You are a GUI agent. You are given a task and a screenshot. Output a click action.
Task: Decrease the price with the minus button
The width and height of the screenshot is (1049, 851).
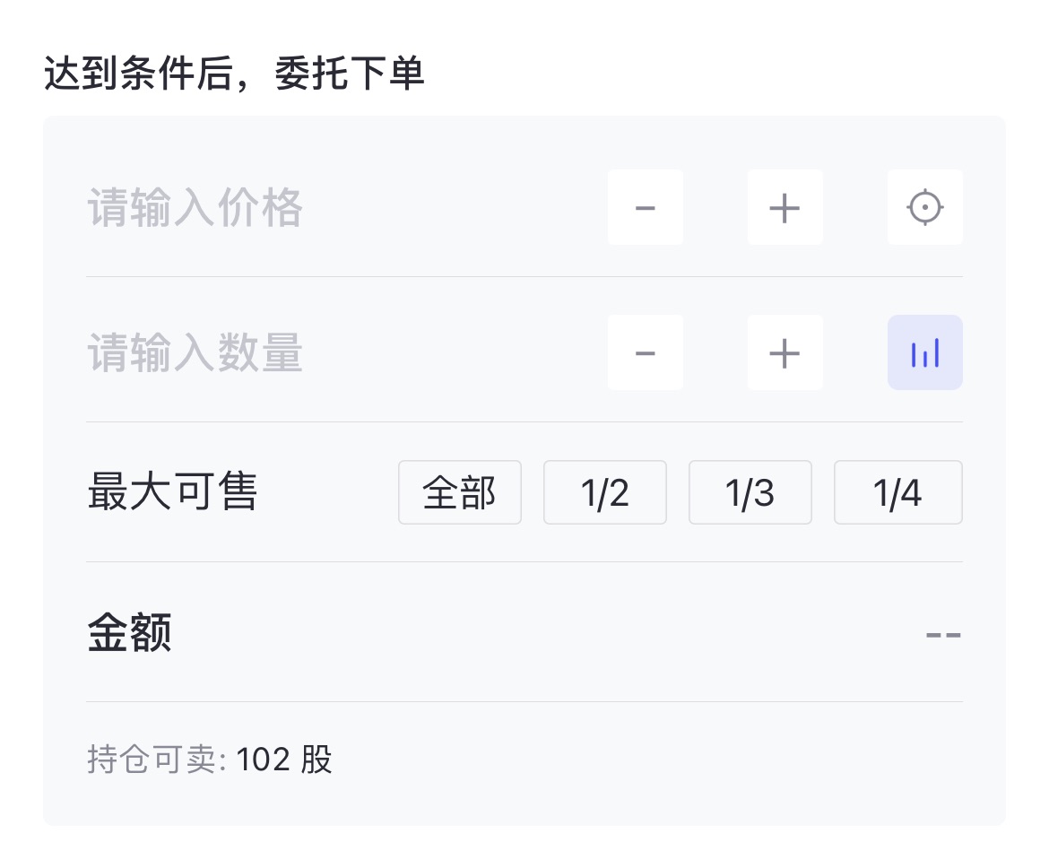(x=646, y=207)
